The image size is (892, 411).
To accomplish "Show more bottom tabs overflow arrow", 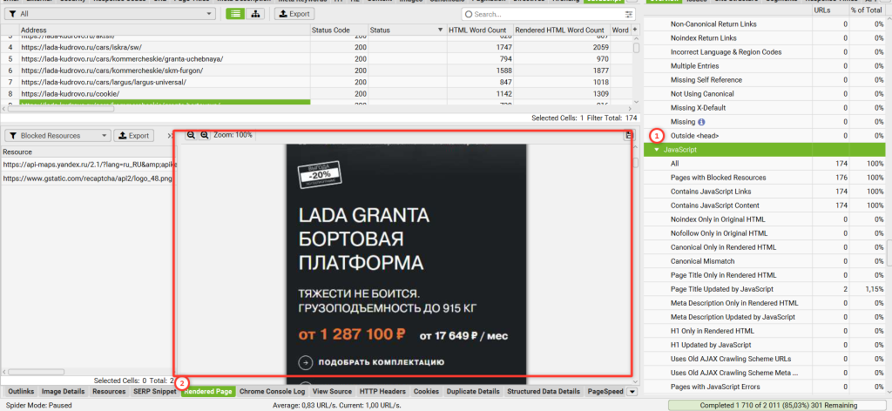I will click(x=632, y=392).
